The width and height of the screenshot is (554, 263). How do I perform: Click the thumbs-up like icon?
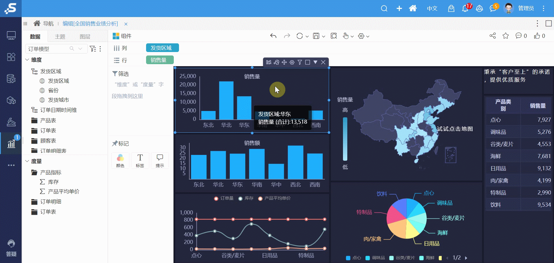[x=537, y=36]
